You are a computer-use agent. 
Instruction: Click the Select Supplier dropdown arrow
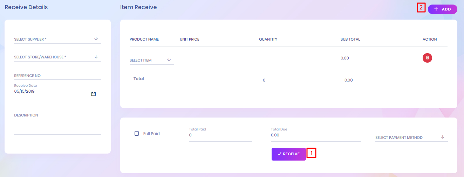click(x=96, y=39)
